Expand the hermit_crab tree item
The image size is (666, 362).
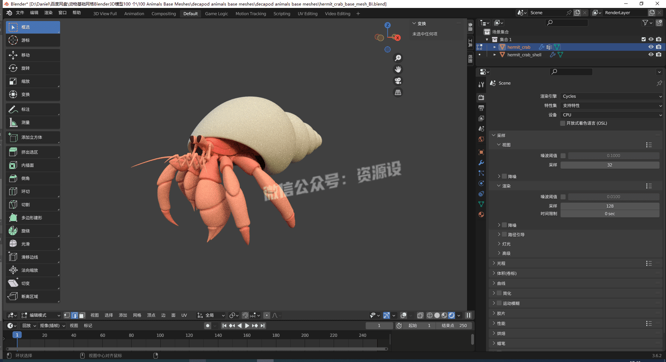495,47
